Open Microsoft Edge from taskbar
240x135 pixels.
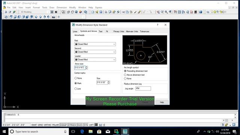pos(82,132)
